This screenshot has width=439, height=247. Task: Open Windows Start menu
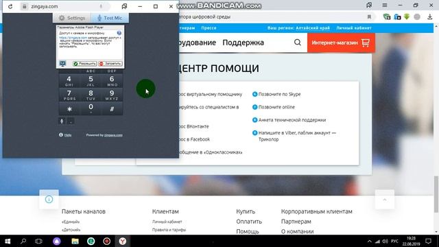coord(8,241)
